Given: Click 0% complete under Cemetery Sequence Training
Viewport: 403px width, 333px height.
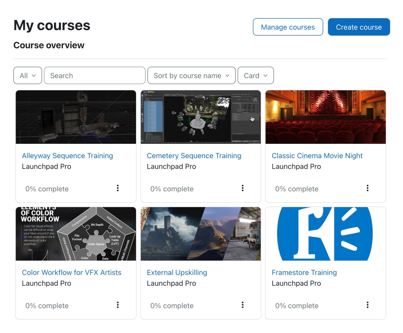Looking at the screenshot, I should pos(172,189).
